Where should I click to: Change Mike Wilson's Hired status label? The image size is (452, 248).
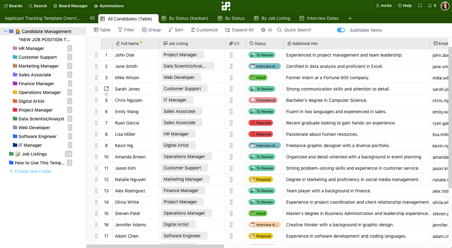[258, 77]
